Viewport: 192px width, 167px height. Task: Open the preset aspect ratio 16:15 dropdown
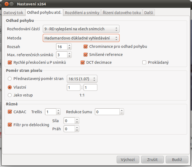(82, 79)
